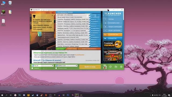Open the Recycle Bin desktop icon
Viewport: 172px width, 97px height.
[x=10, y=4]
